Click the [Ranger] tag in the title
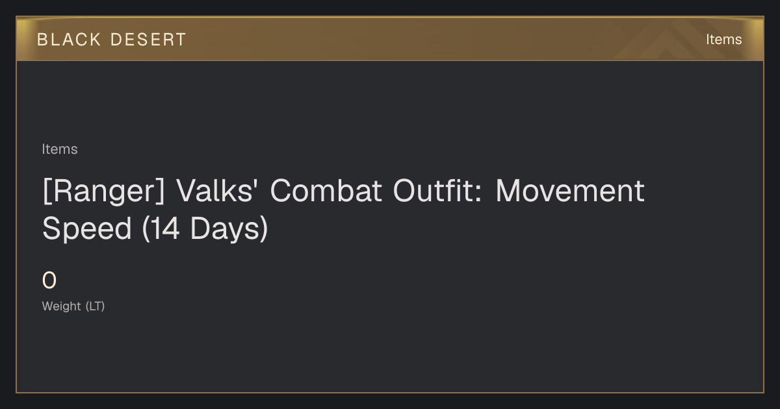This screenshot has height=409, width=780. coord(104,191)
